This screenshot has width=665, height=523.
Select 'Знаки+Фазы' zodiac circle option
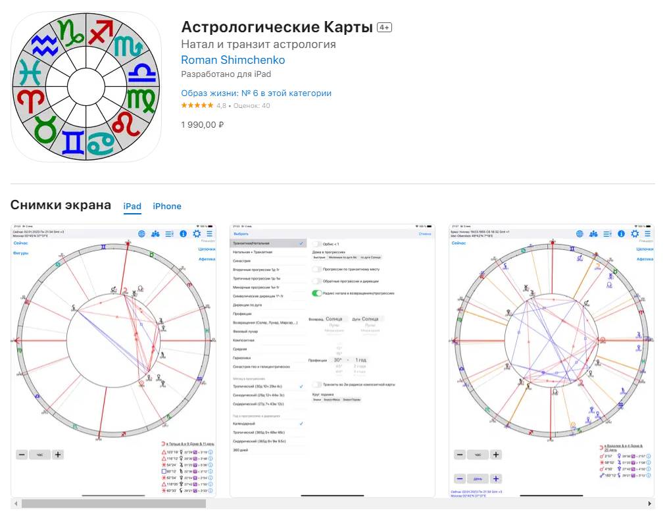tap(332, 399)
